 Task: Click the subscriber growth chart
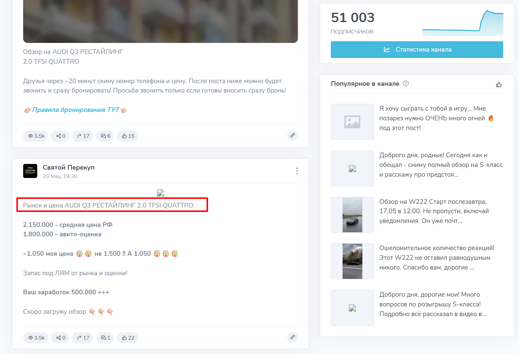coord(463,23)
